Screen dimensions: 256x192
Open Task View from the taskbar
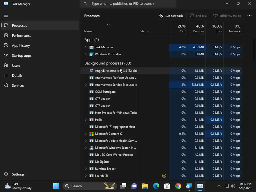click(123, 186)
